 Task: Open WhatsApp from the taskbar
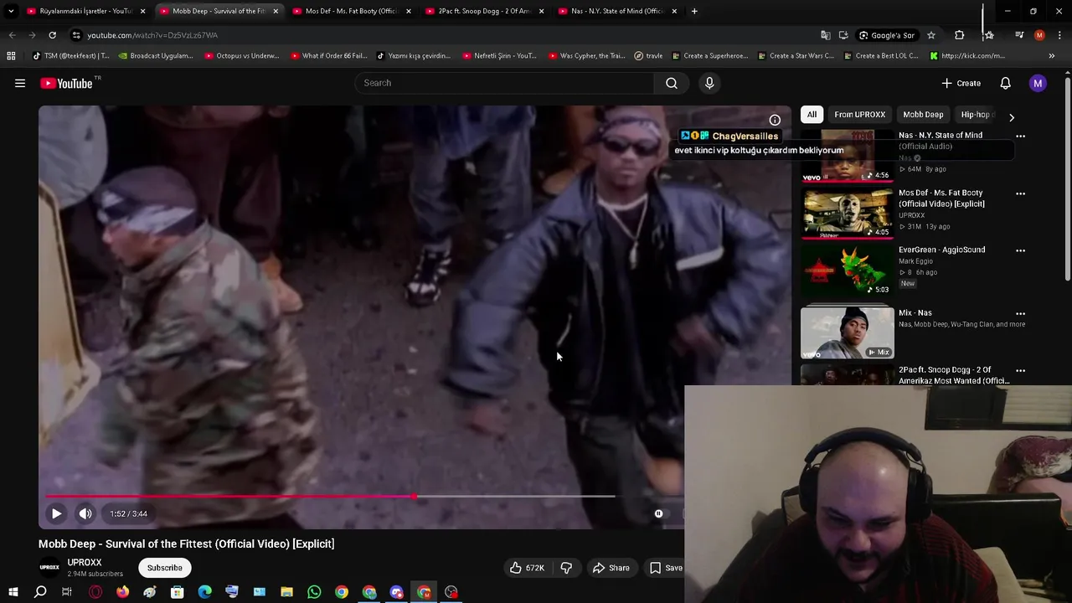click(314, 592)
